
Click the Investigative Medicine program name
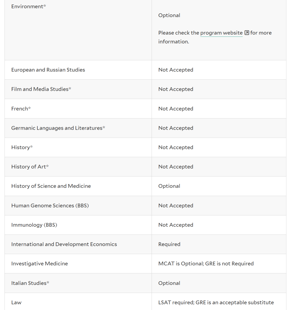point(39,264)
